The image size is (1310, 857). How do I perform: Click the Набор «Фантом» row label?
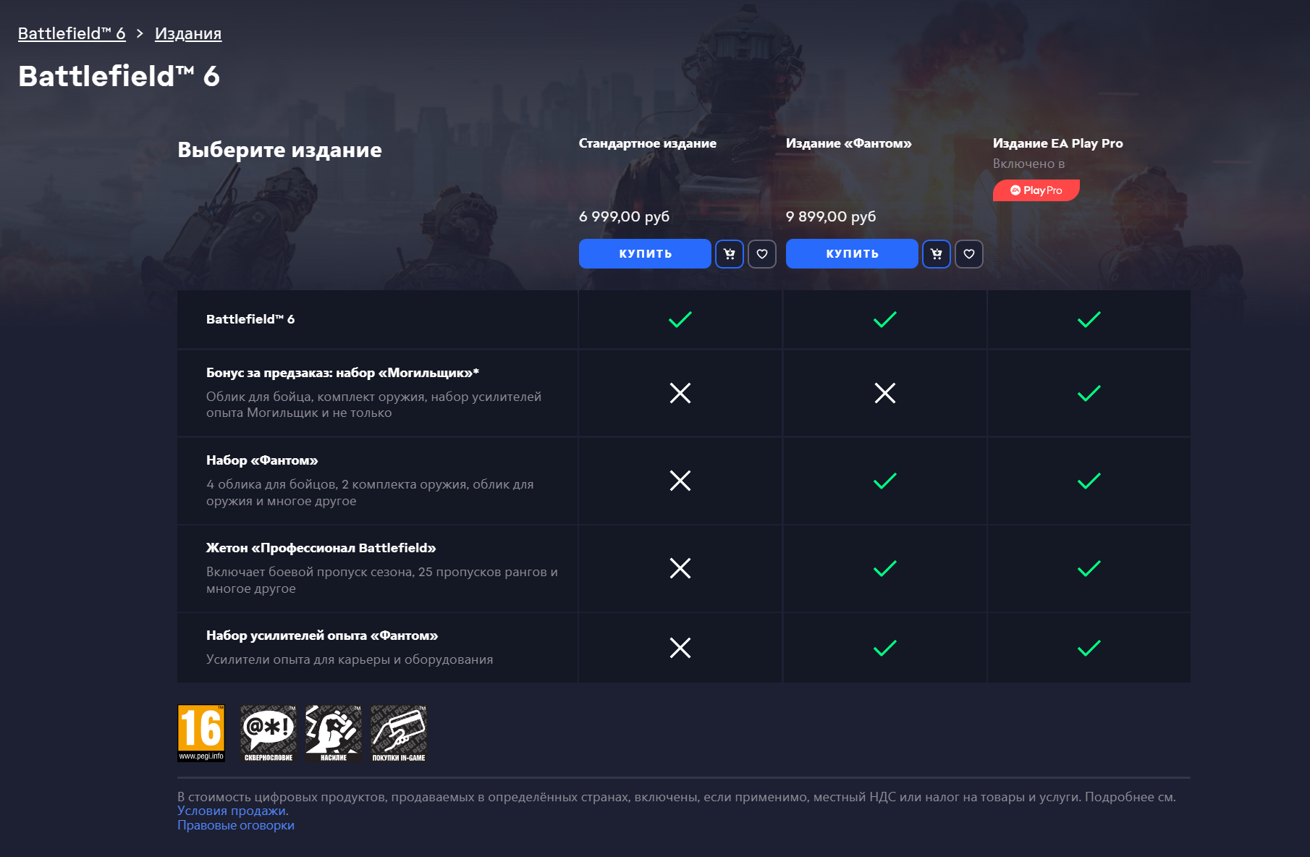pyautogui.click(x=262, y=460)
